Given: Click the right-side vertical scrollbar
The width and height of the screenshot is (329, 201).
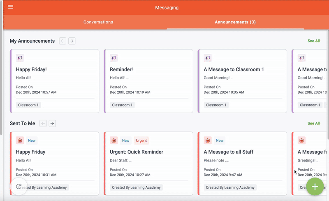Looking at the screenshot, I should point(328,85).
